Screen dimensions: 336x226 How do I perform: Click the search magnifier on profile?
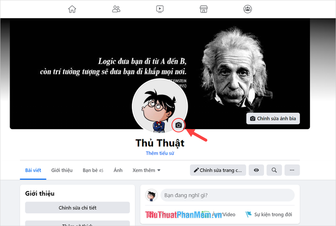click(x=274, y=170)
